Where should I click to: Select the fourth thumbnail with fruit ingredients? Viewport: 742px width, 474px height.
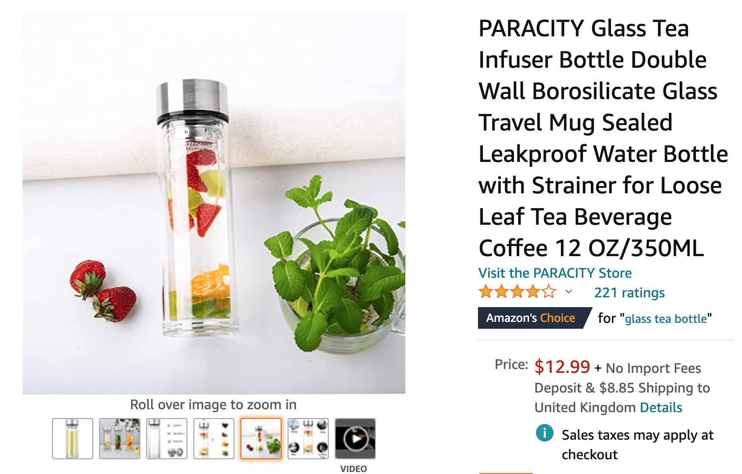214,439
